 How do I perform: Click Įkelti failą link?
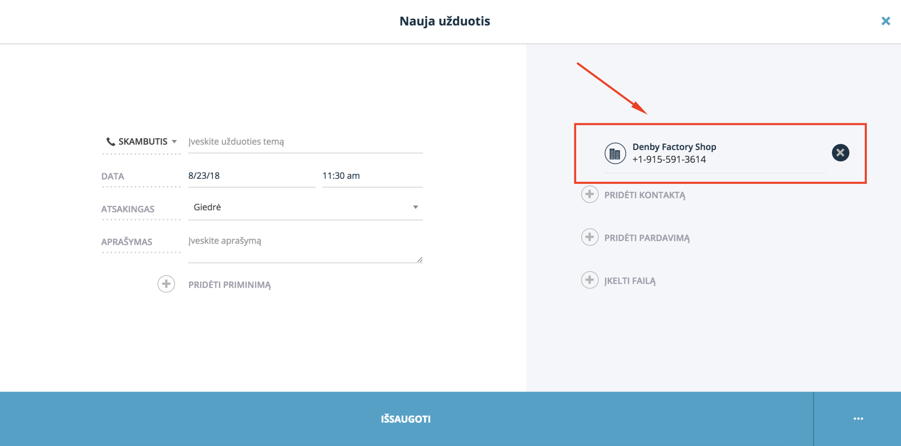click(x=630, y=281)
